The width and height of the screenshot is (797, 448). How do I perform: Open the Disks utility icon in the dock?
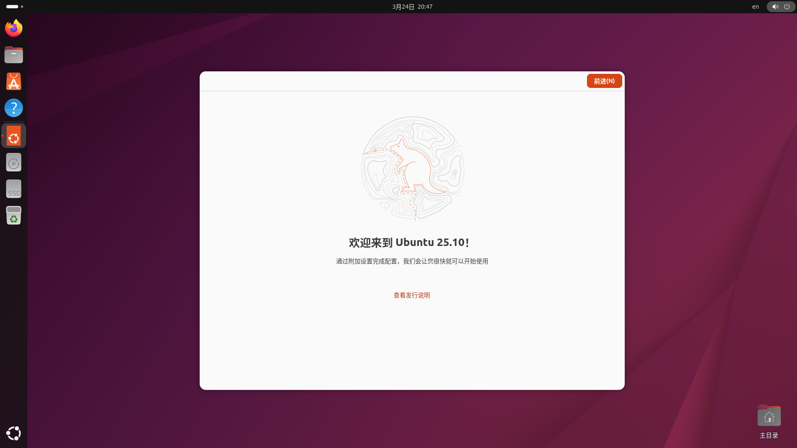click(x=13, y=162)
